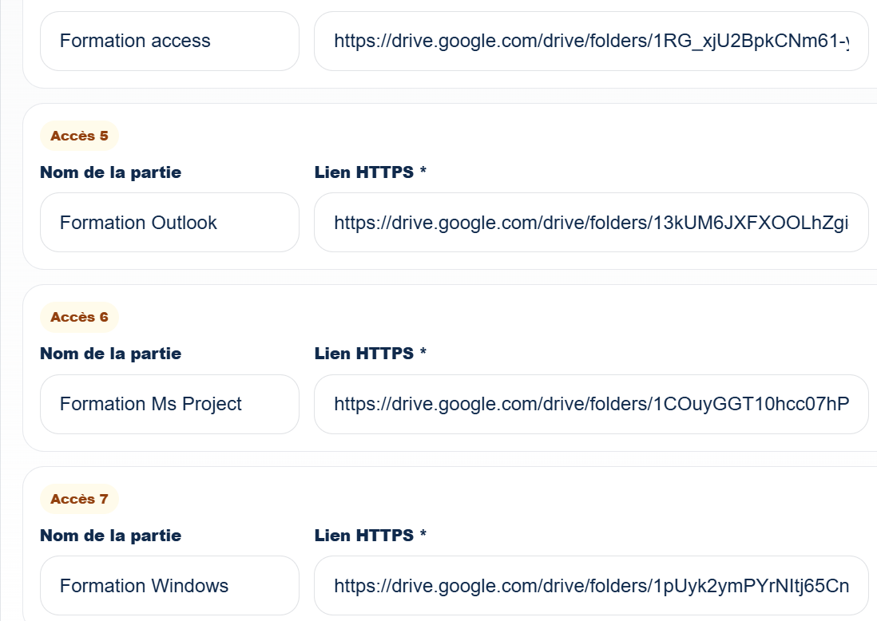Edit the Formation Windows name field
Viewport: 877px width, 621px height.
click(x=169, y=585)
